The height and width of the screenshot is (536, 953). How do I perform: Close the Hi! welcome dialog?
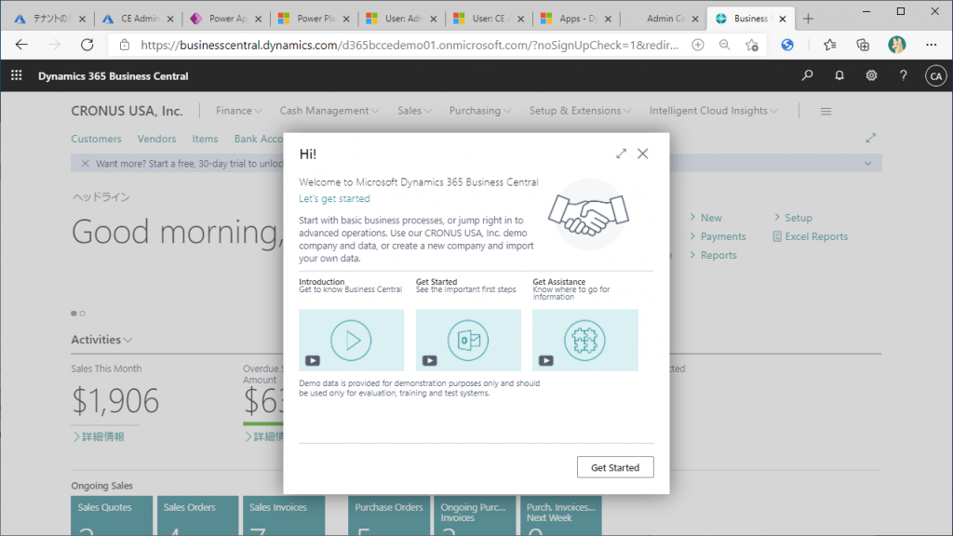pos(642,154)
